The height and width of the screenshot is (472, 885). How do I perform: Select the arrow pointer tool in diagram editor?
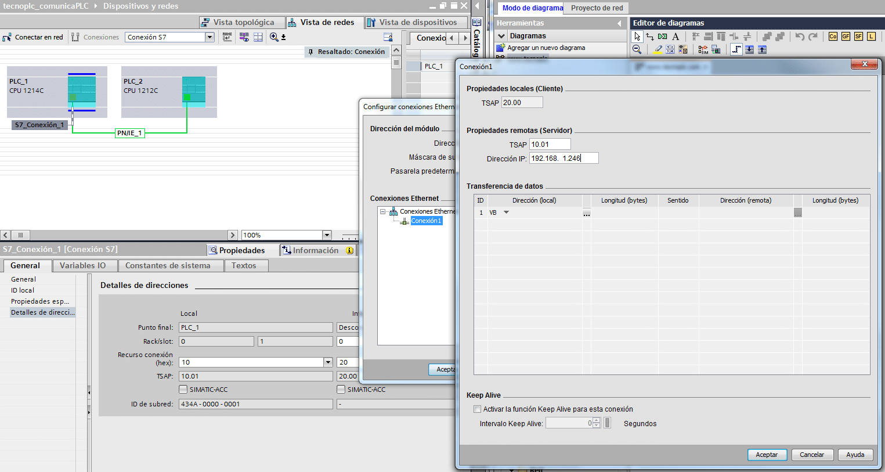tap(637, 36)
